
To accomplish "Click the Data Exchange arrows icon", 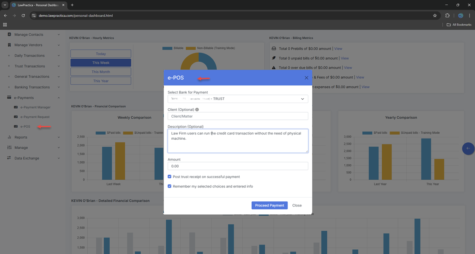I will 9,158.
